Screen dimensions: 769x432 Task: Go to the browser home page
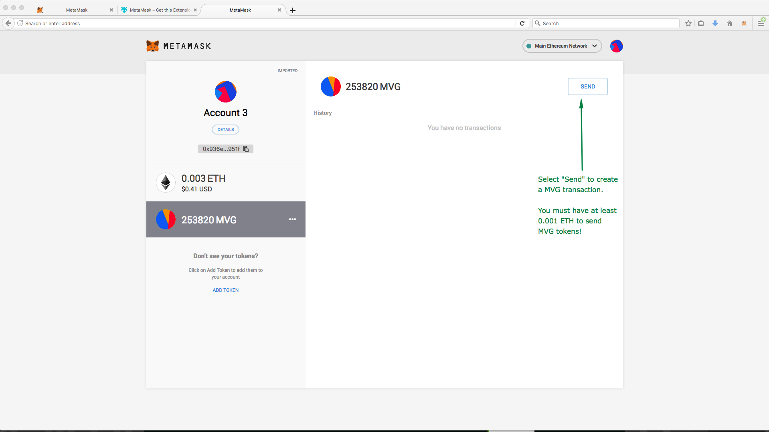click(x=730, y=23)
